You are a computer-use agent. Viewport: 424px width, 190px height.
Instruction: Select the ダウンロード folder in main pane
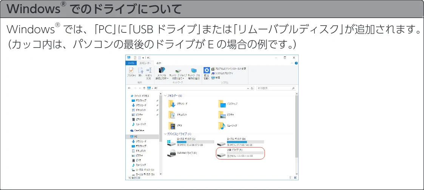coord(178,104)
